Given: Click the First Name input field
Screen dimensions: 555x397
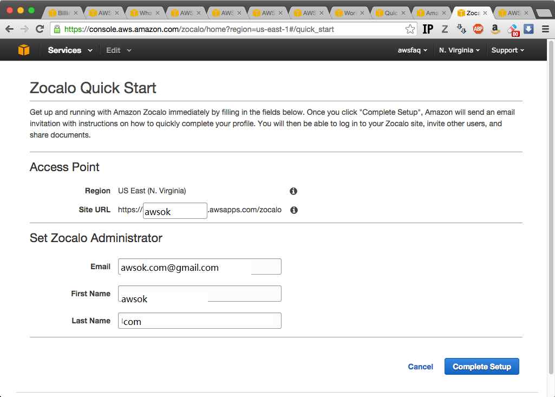Looking at the screenshot, I should click(x=200, y=294).
